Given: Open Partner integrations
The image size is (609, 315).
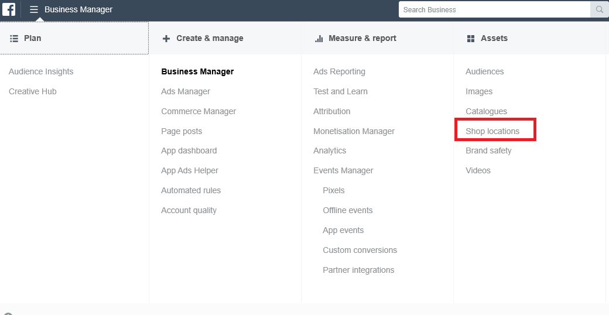Looking at the screenshot, I should click(x=358, y=270).
